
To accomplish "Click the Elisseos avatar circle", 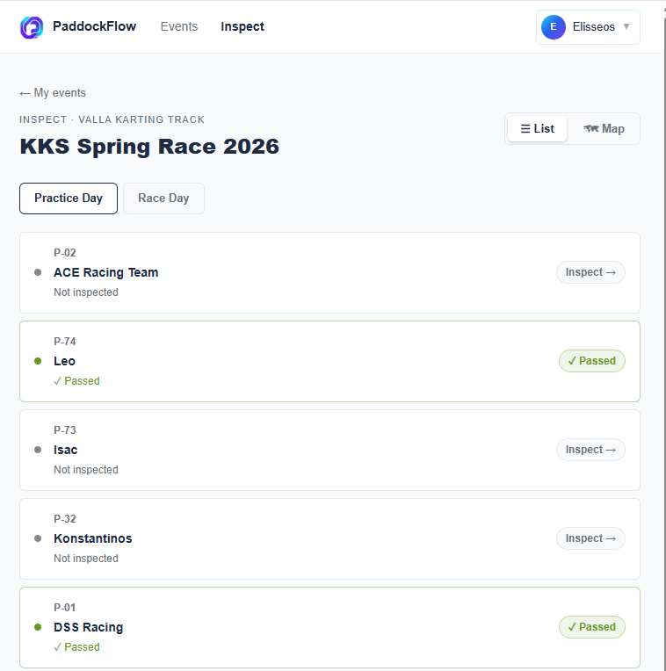I will (553, 27).
